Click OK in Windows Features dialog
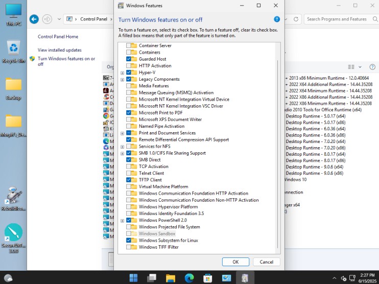This screenshot has height=284, width=379. [235, 262]
